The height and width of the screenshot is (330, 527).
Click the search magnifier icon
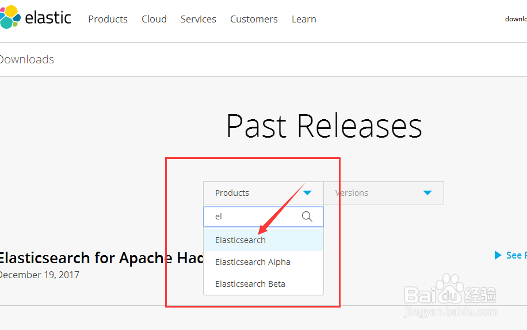click(x=307, y=217)
